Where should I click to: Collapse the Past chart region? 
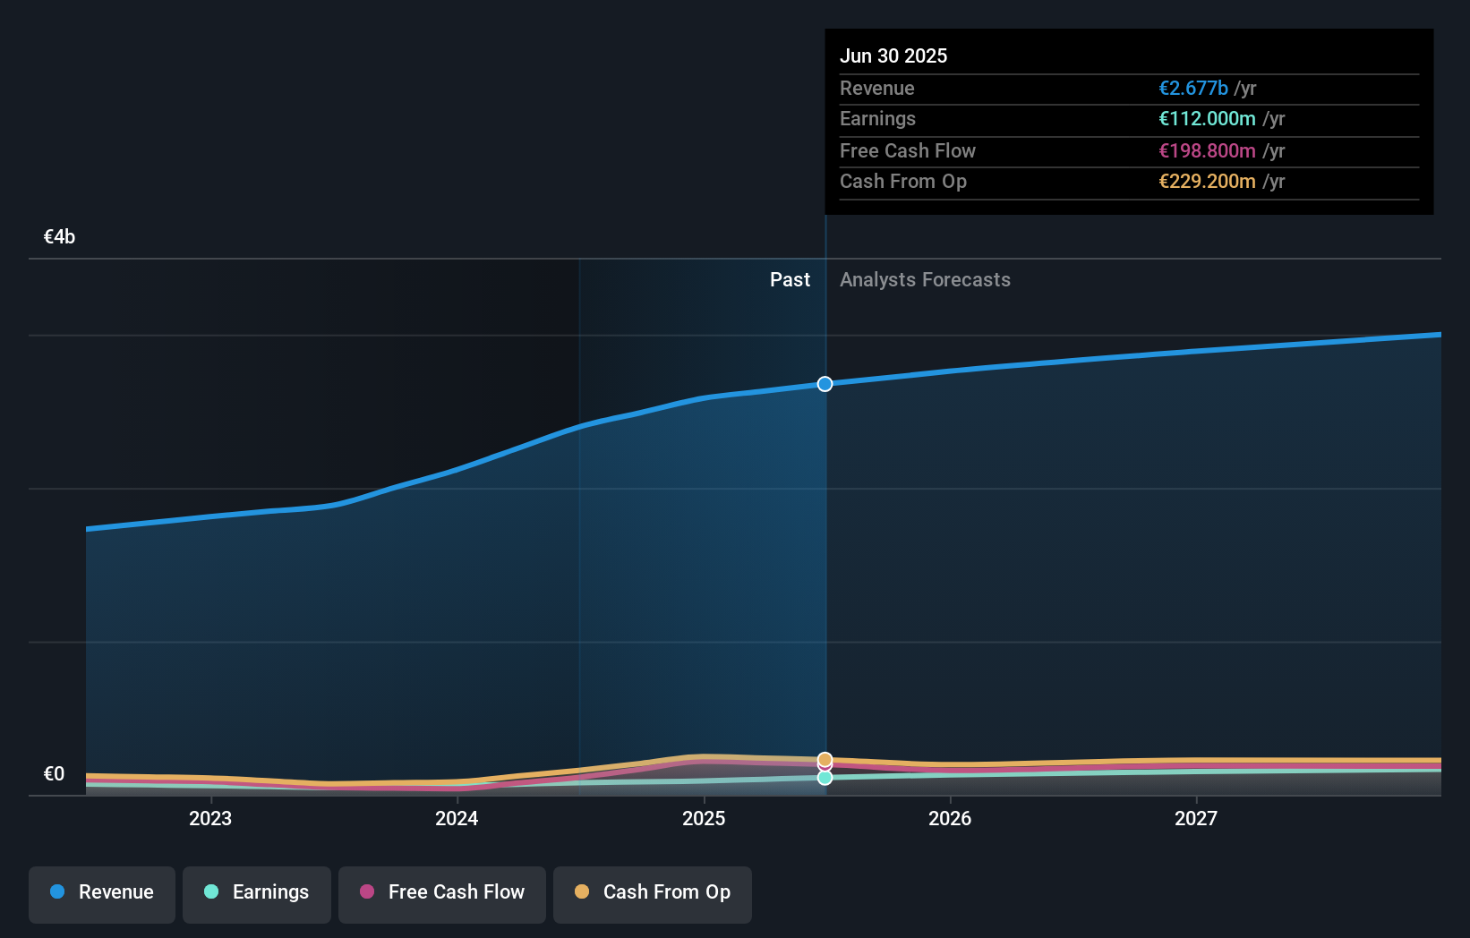791,280
